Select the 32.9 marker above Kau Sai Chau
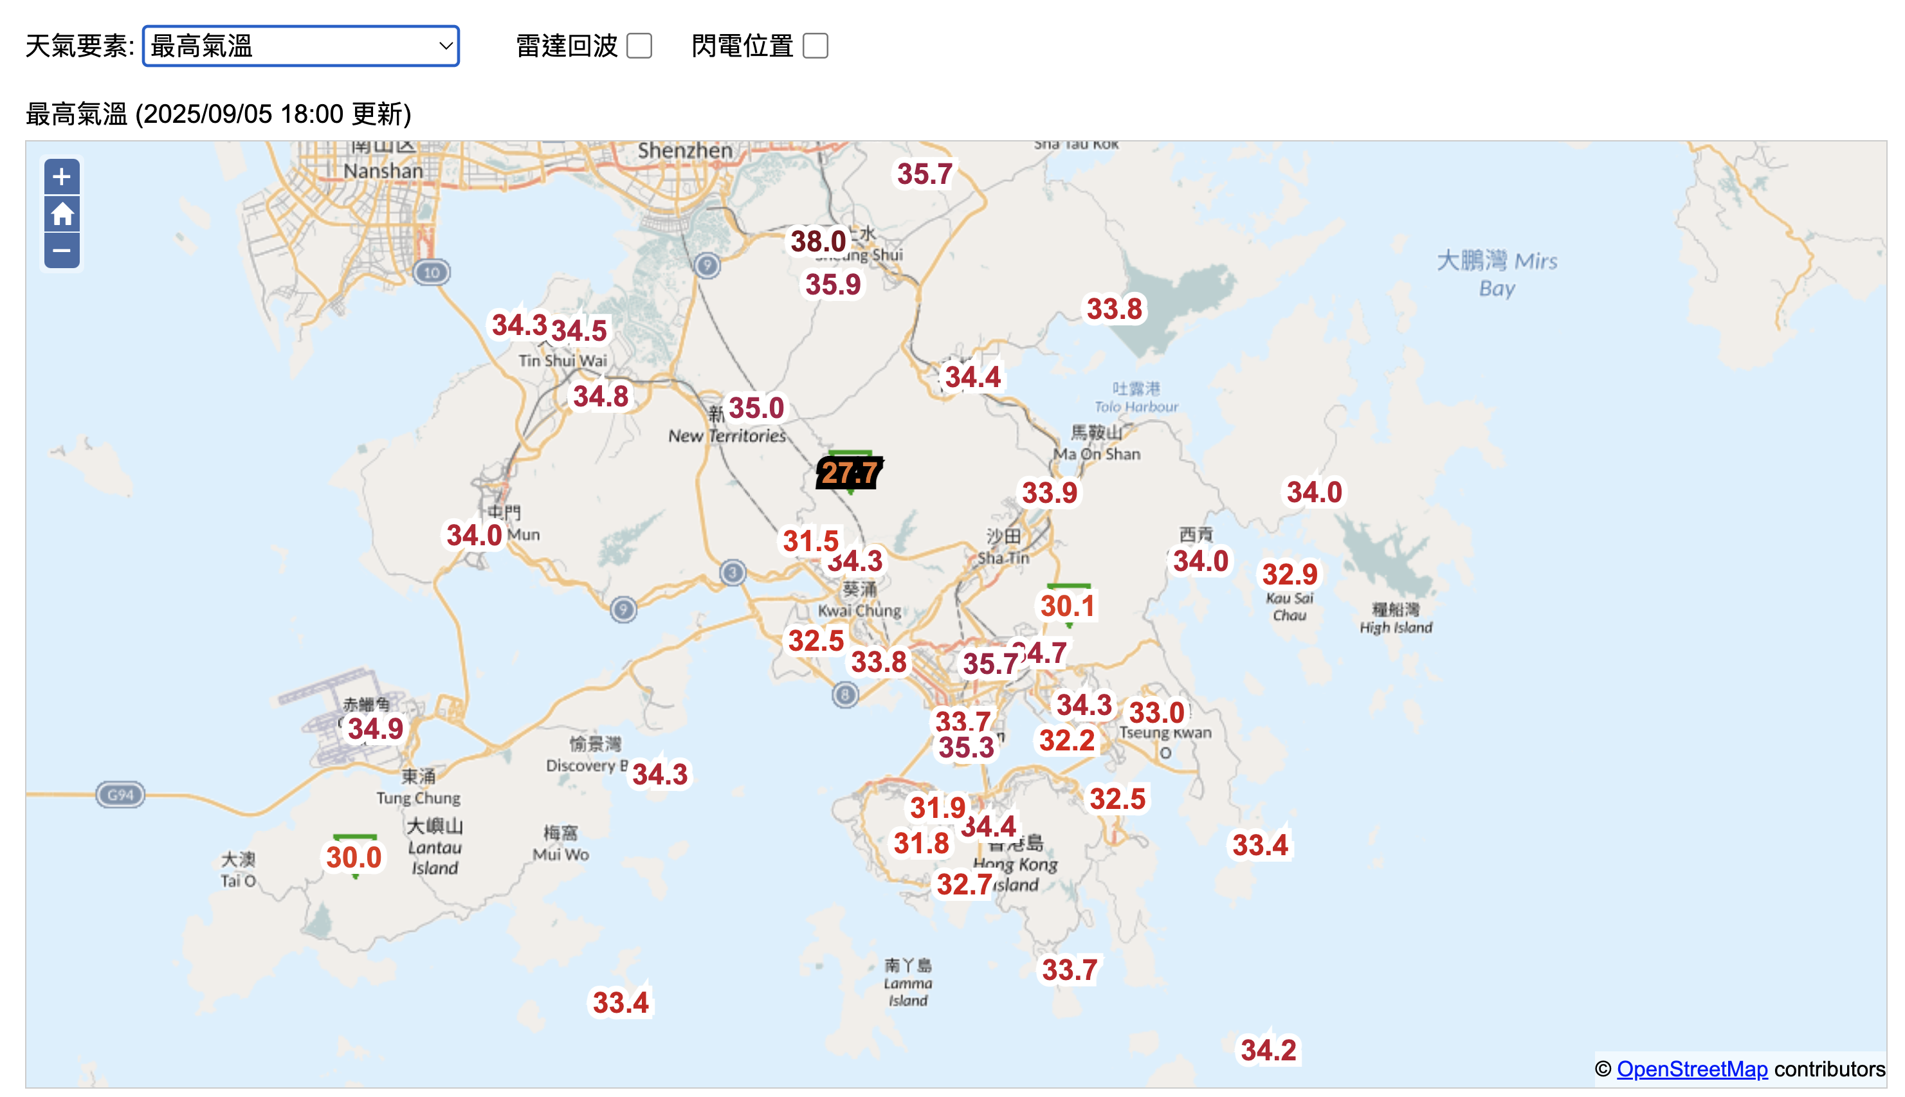 tap(1290, 575)
